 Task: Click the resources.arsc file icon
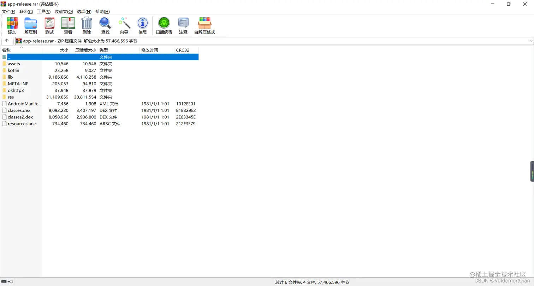[4, 124]
